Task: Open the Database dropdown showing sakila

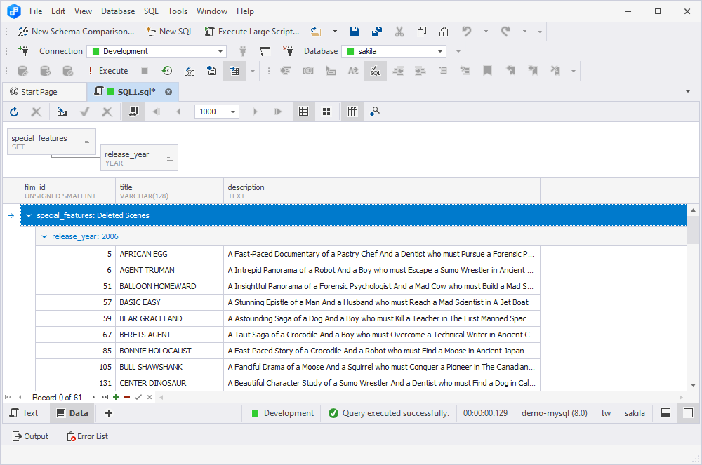Action: pos(394,51)
